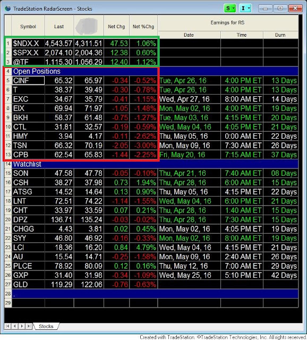Select the CSH symbol cell
Image resolution: width=307 pixels, height=340 pixels.
(x=28, y=183)
